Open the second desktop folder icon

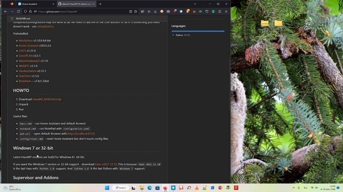[278, 23]
